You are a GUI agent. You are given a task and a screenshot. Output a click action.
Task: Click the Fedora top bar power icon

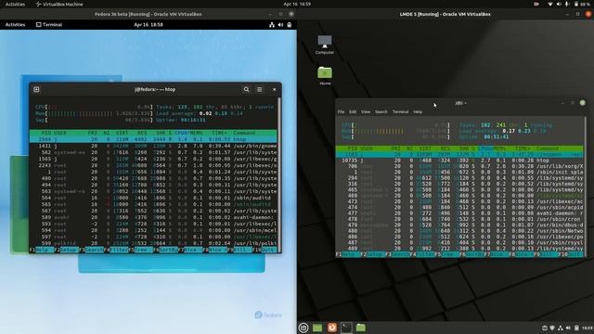tap(289, 25)
